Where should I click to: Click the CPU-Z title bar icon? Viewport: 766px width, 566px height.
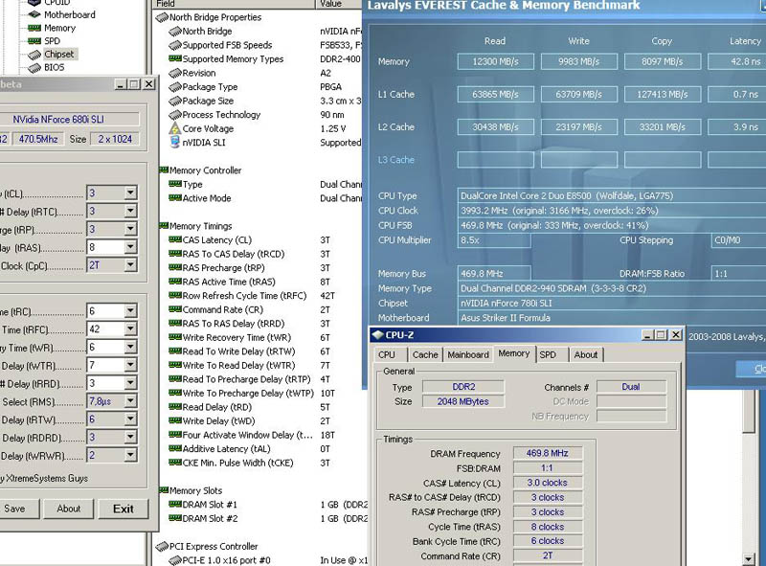pyautogui.click(x=377, y=335)
